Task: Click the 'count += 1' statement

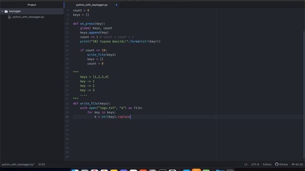Action: coord(89,37)
